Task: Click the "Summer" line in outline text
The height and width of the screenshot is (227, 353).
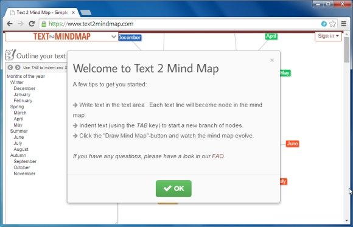Action: pos(19,131)
